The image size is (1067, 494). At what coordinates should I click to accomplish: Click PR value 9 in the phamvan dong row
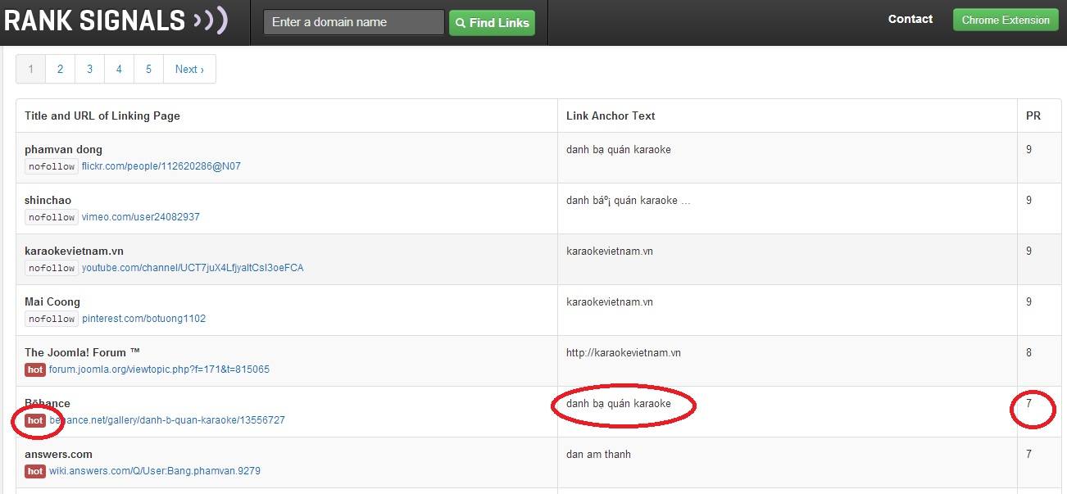click(x=1029, y=149)
